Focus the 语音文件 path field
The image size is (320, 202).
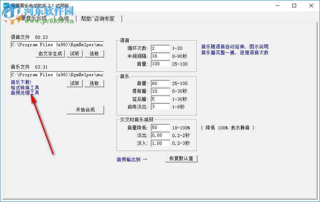(x=57, y=45)
